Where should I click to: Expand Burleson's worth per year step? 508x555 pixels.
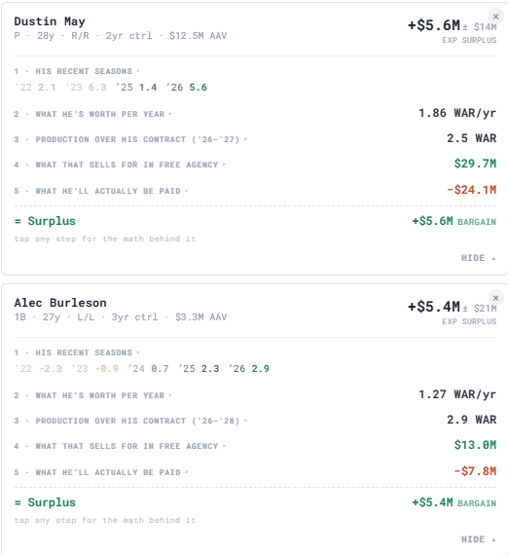coord(255,395)
